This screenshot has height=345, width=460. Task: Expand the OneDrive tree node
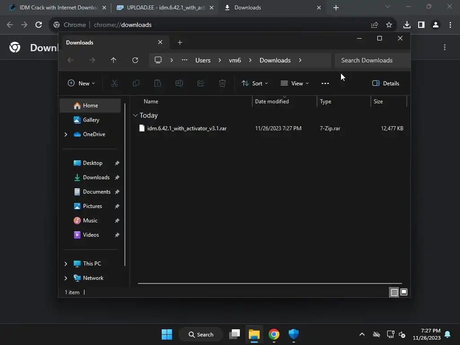66,134
